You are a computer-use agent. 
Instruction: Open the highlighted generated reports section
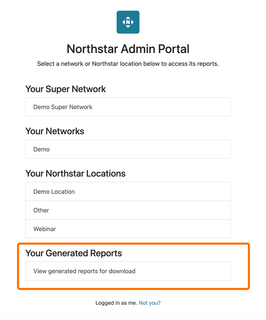click(128, 271)
